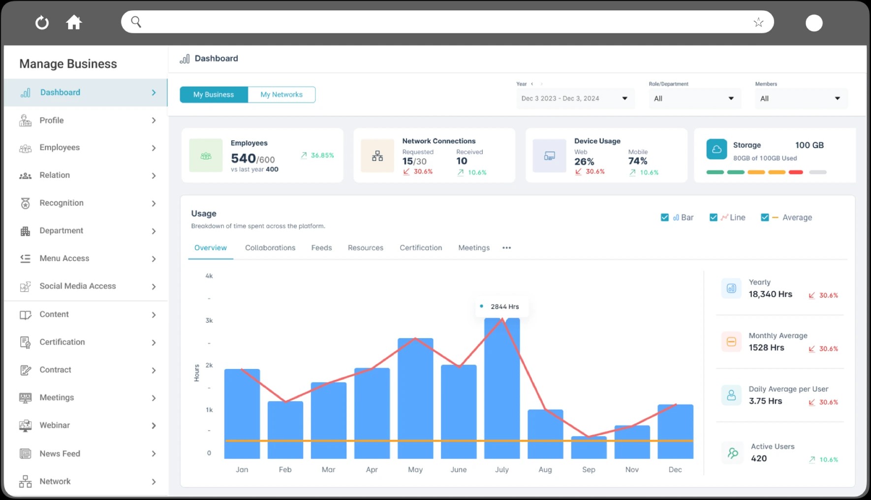
Task: Click the Recognition award icon
Action: point(25,203)
